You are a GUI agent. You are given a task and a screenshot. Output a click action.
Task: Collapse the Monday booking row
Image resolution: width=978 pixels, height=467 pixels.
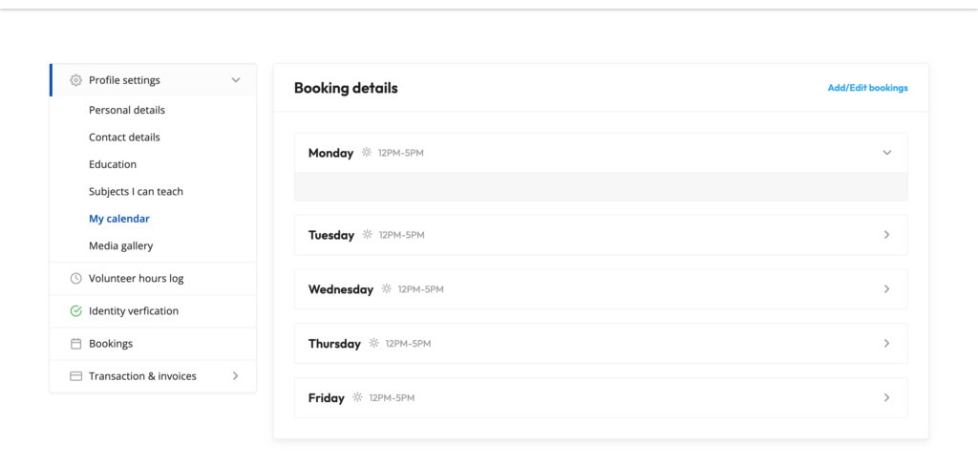point(886,153)
